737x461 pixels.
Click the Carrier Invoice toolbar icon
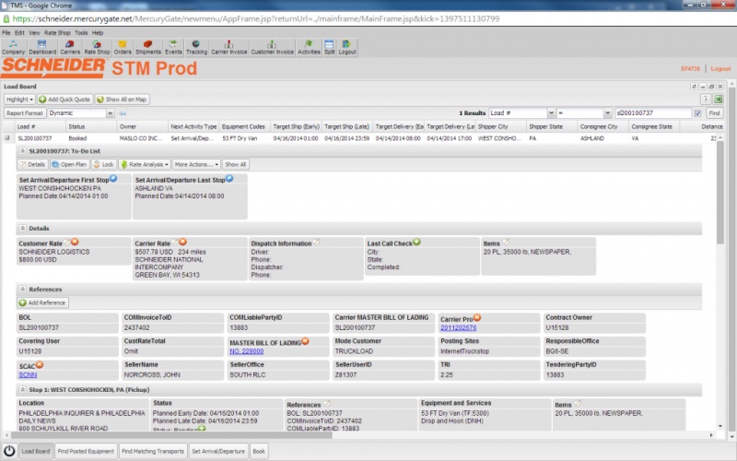229,47
